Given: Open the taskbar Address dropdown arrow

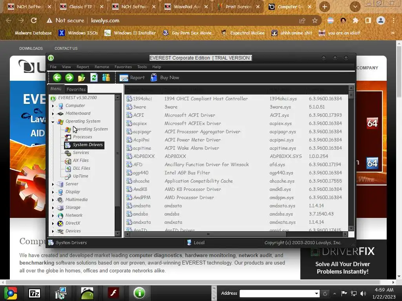Looking at the screenshot, I should pyautogui.click(x=317, y=293).
